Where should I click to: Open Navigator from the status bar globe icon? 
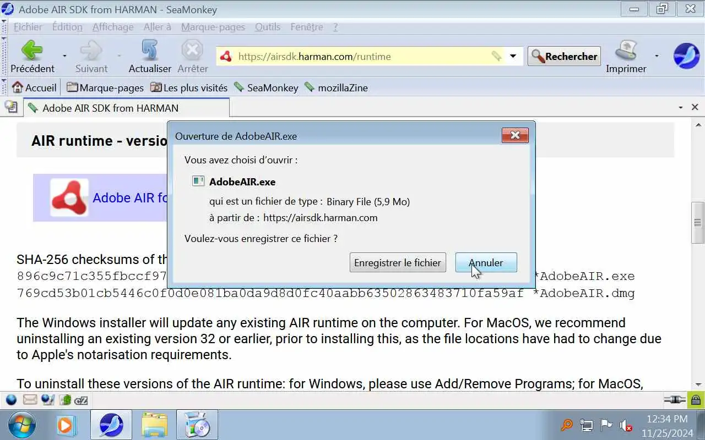tap(11, 400)
